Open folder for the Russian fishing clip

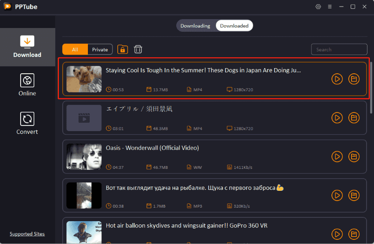(354, 195)
